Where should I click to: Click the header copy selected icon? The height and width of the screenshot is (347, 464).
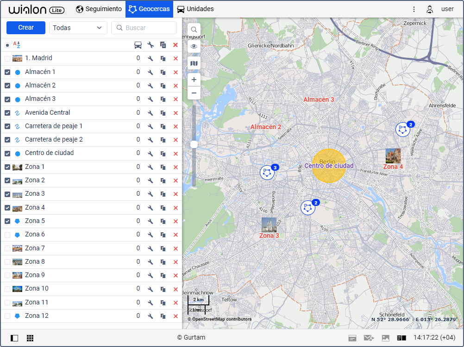[x=163, y=45]
